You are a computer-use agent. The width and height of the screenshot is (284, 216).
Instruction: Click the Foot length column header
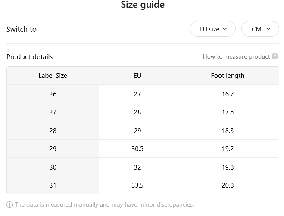pos(228,76)
